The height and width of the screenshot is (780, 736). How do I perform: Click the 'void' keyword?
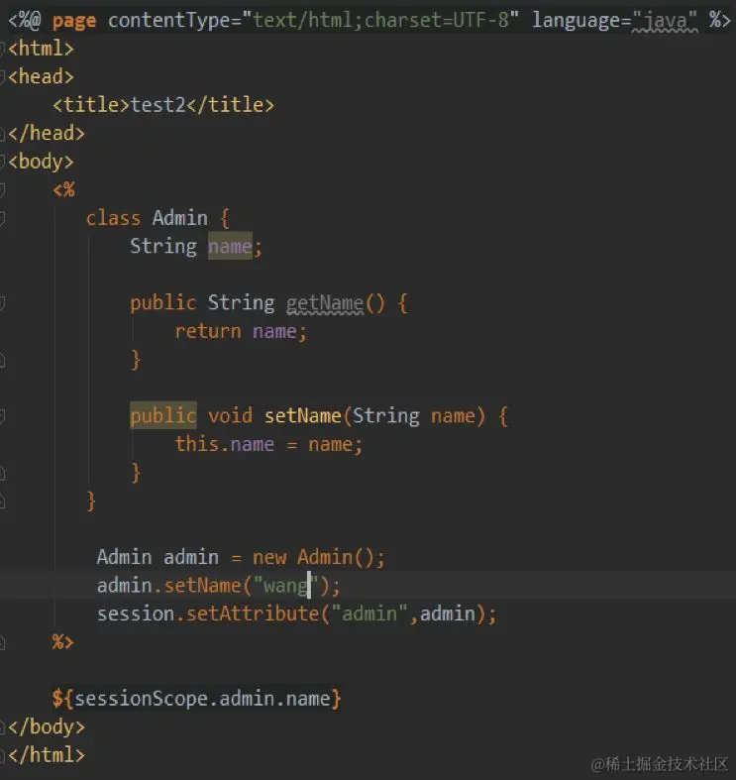[x=230, y=416]
